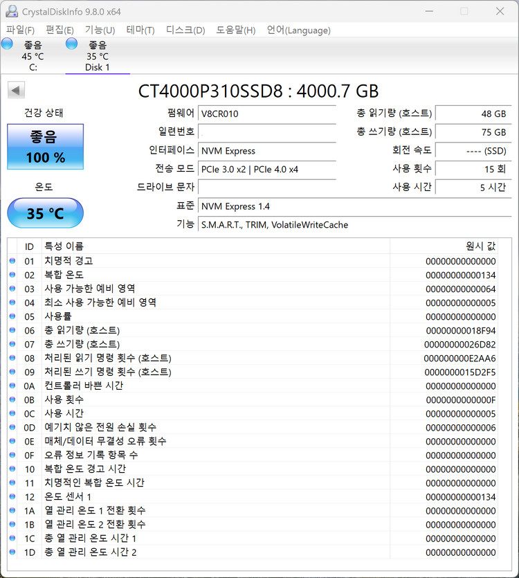Screen dimensions: 519x578
Task: Click the blue status orb for Disk 1
Action: tap(71, 44)
